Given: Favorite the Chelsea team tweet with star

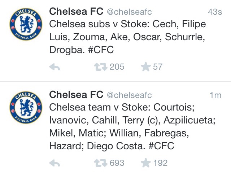Looking at the screenshot, I should (x=145, y=163).
